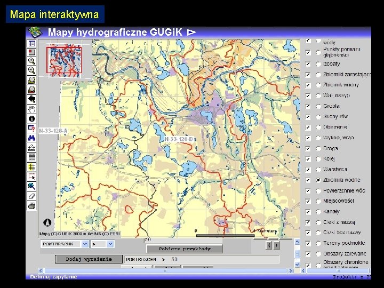Toggle visibility checkbox for Izobaty layer
Screen dimensions: 384x288
coord(308,64)
